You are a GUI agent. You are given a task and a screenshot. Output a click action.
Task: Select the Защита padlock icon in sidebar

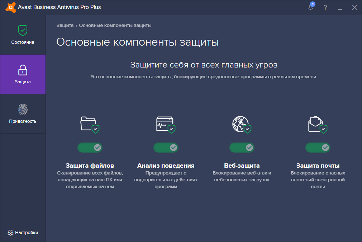point(23,69)
